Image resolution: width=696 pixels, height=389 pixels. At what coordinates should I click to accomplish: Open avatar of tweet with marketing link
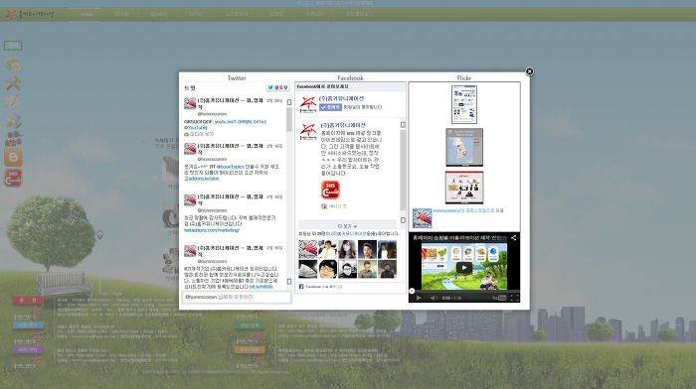[x=190, y=199]
